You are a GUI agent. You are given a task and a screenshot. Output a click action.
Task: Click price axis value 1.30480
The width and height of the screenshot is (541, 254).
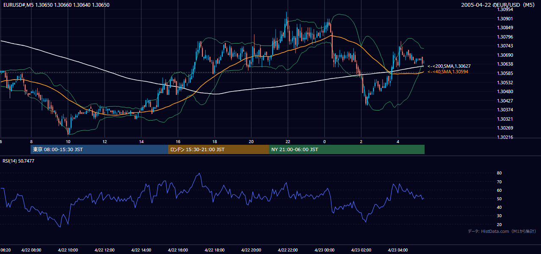[x=505, y=91]
